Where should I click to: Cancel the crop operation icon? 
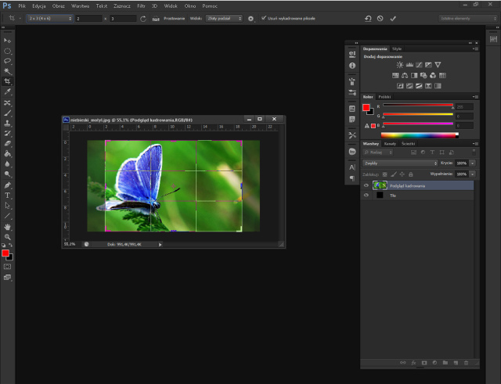click(x=380, y=19)
